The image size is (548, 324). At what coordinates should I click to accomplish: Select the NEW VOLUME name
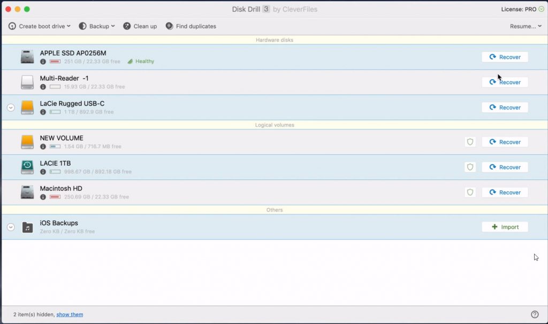pyautogui.click(x=62, y=138)
